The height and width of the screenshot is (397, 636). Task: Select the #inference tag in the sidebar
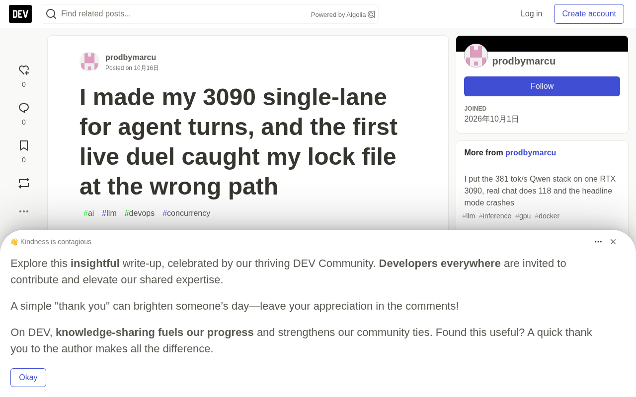(x=495, y=216)
